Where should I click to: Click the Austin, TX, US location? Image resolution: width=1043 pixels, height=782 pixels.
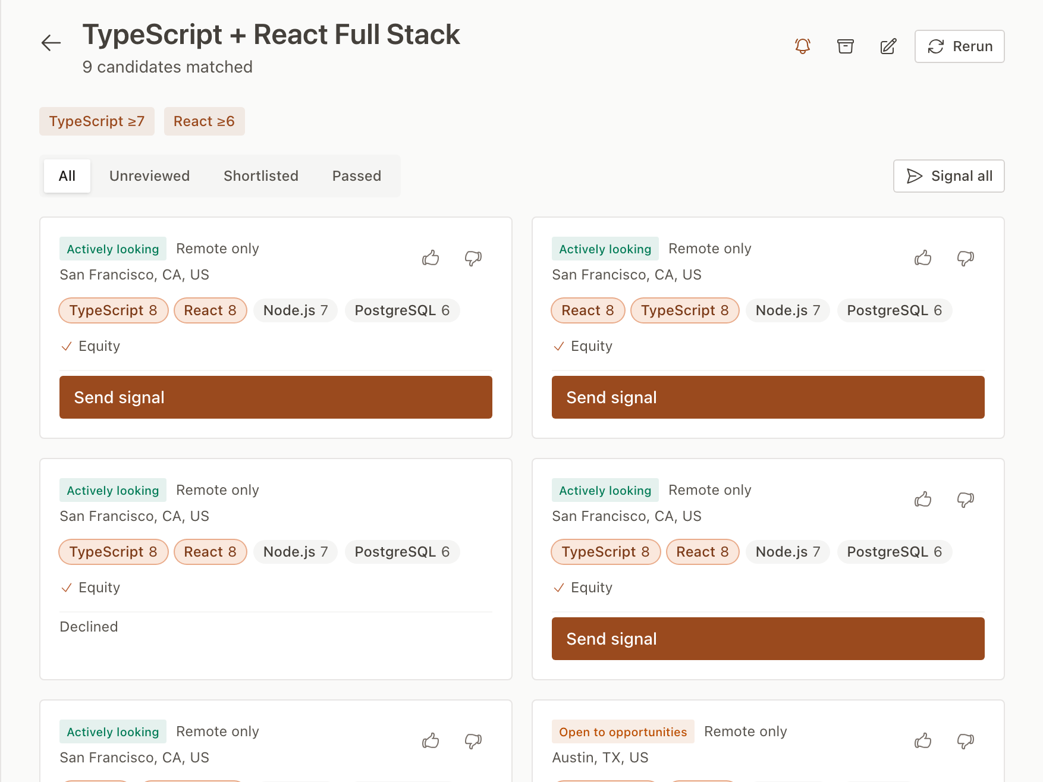[x=601, y=758]
